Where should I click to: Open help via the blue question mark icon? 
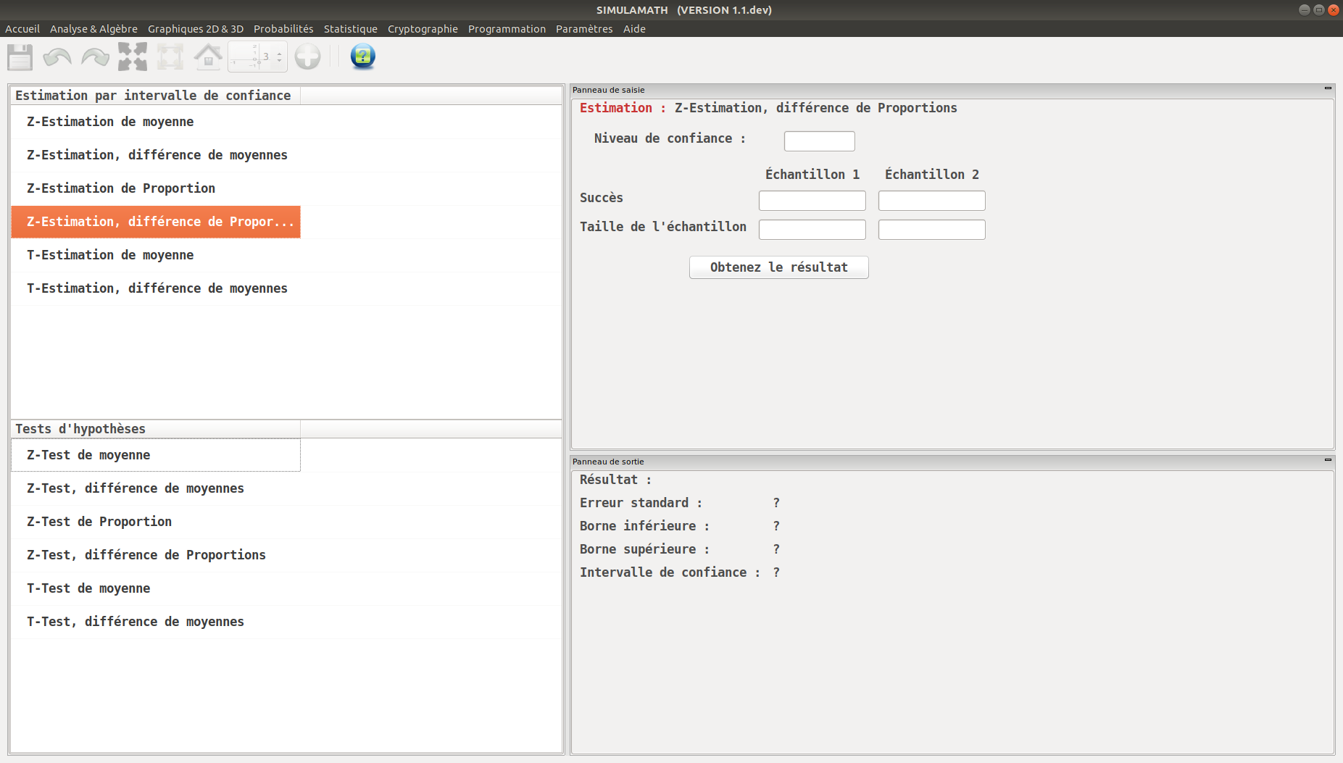tap(362, 57)
